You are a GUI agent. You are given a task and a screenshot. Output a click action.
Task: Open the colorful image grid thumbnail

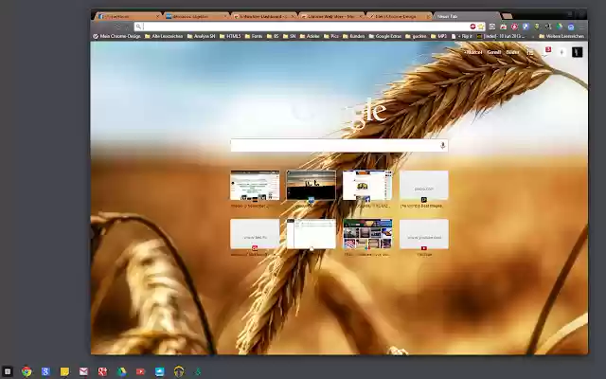coord(367,234)
